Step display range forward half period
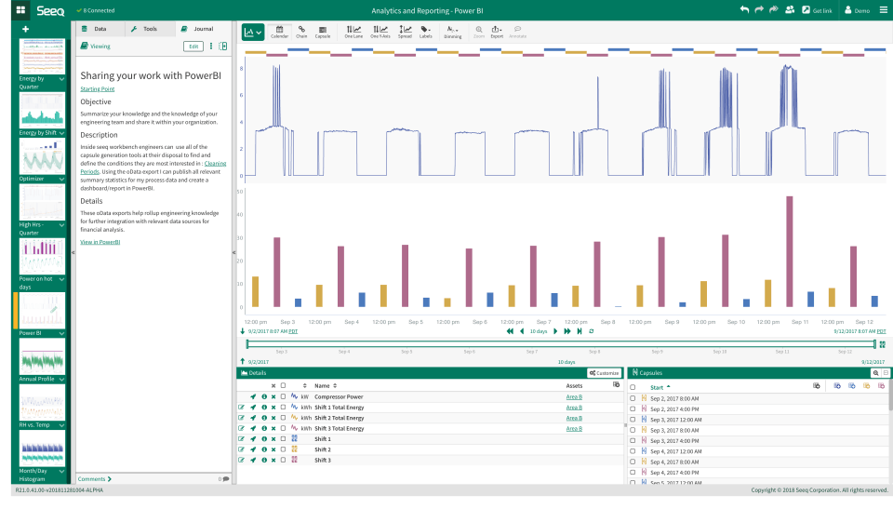The image size is (893, 509). 555,331
